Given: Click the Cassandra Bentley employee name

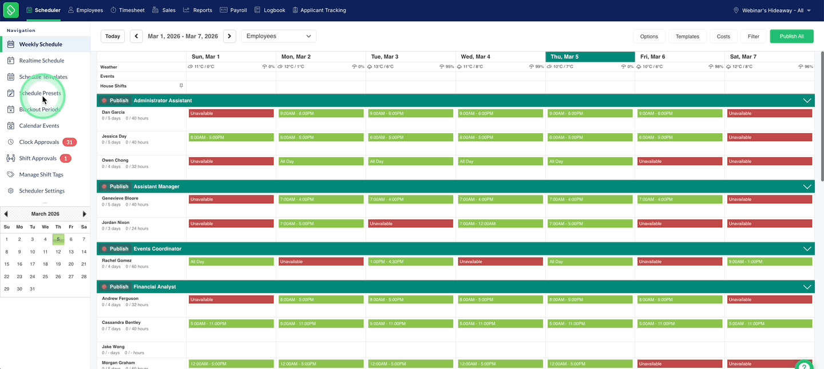Looking at the screenshot, I should coord(121,322).
